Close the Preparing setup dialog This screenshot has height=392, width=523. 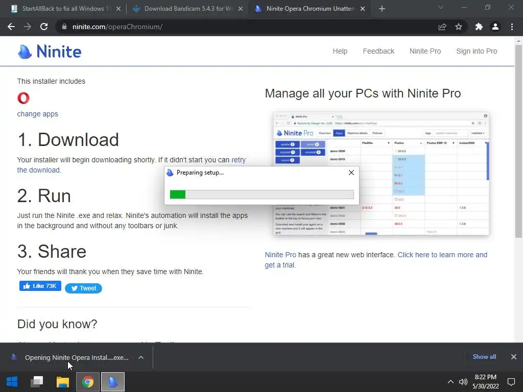click(351, 173)
